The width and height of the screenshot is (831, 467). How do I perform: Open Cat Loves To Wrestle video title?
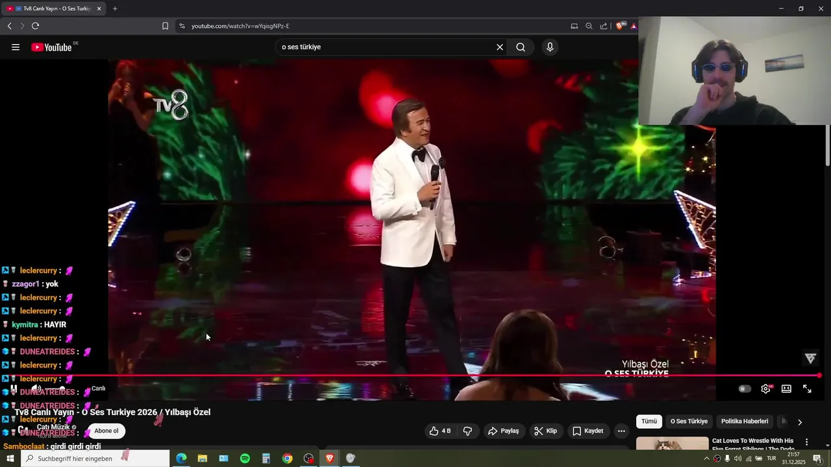tap(752, 444)
